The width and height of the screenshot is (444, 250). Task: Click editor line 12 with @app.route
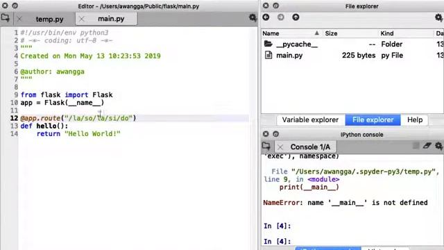click(78, 118)
